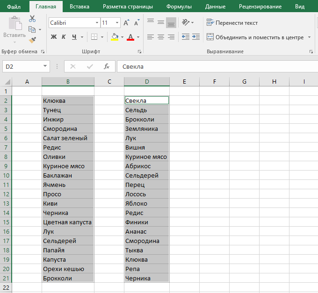Viewport: 318px width, 293px height.
Task: Open the font size 11 dropdown
Action: (117, 23)
